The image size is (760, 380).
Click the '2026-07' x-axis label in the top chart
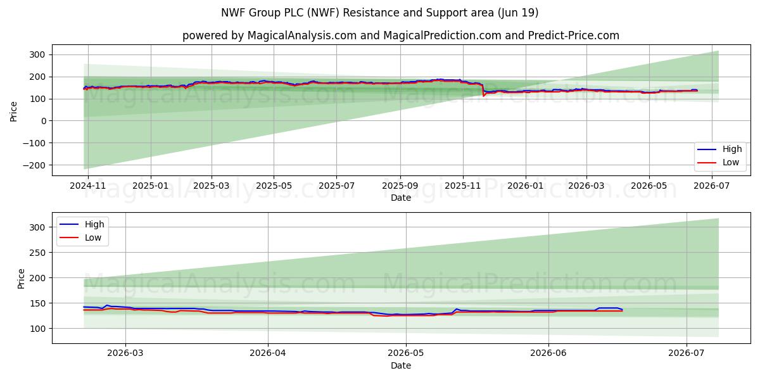coord(711,186)
